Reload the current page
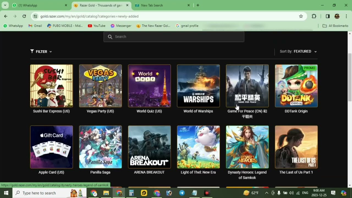This screenshot has width=352, height=198. coord(24,16)
